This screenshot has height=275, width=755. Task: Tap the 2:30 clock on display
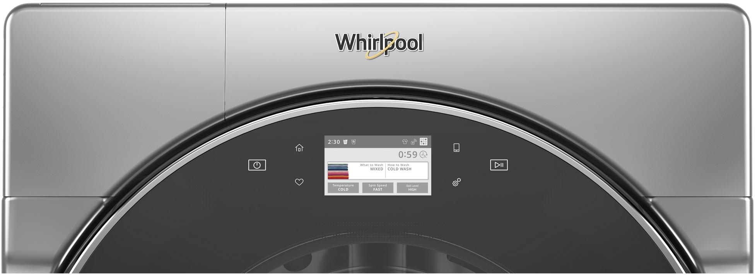(334, 142)
